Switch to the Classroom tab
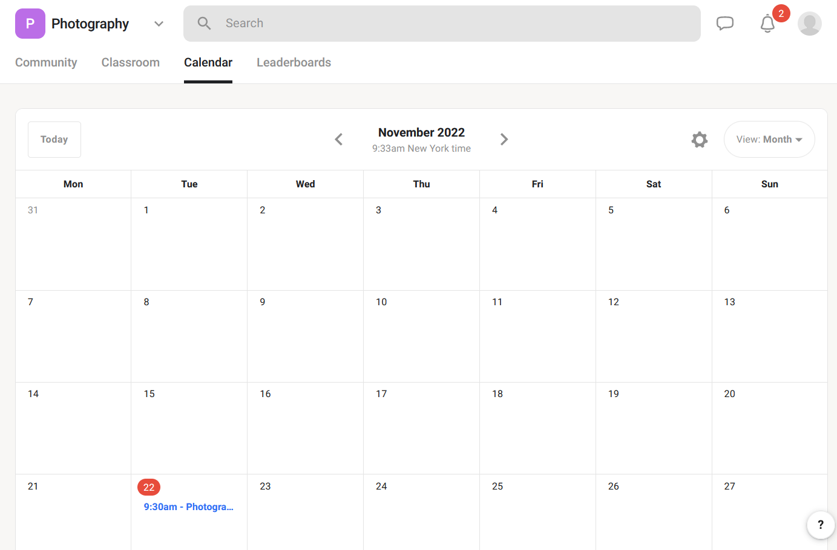This screenshot has width=837, height=550. click(x=130, y=62)
